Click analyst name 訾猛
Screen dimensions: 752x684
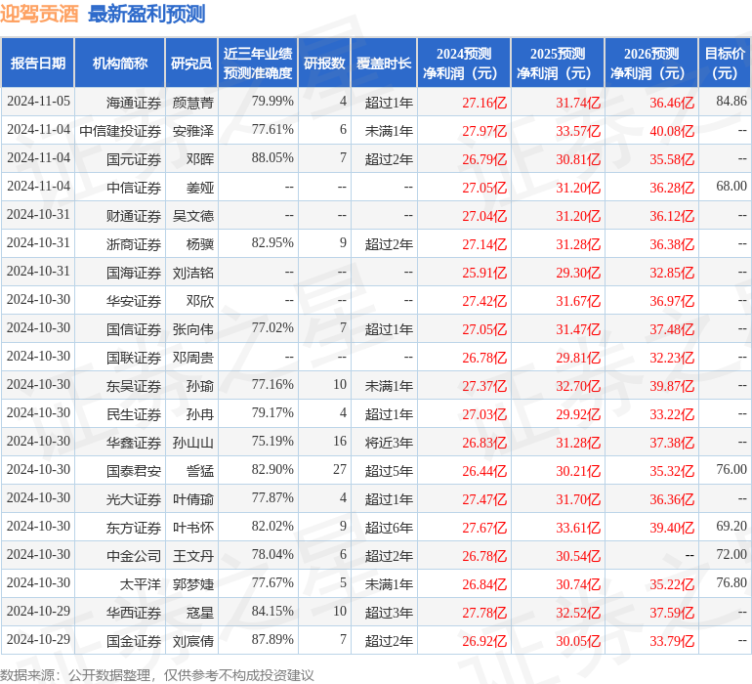click(200, 470)
